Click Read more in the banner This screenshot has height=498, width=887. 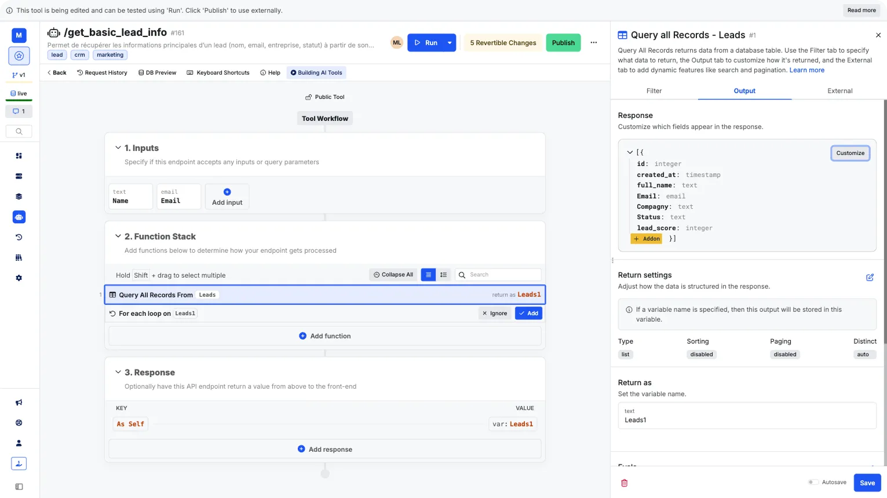(x=862, y=10)
